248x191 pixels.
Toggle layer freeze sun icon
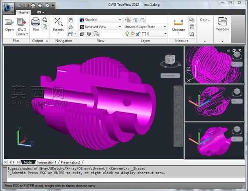click(x=133, y=34)
